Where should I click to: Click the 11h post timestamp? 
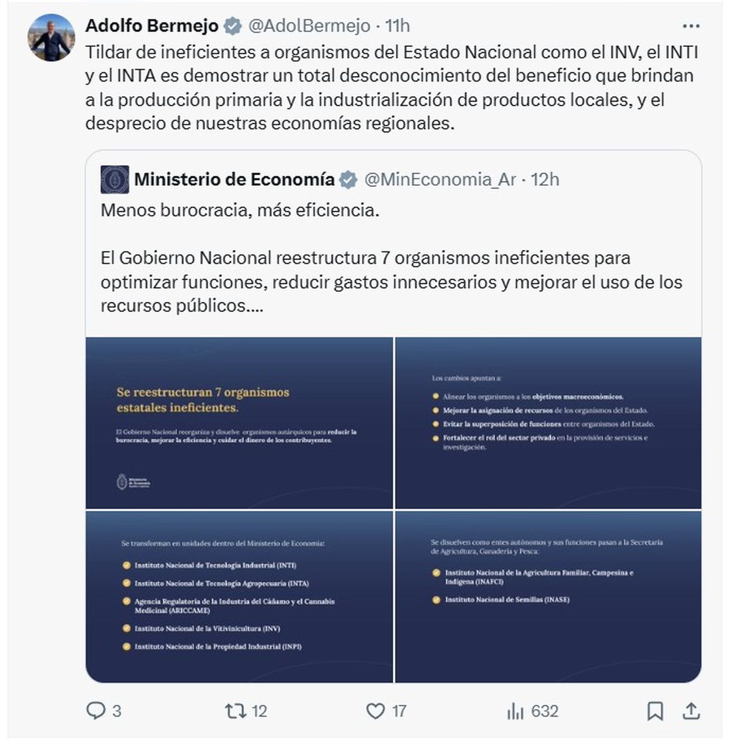click(398, 26)
